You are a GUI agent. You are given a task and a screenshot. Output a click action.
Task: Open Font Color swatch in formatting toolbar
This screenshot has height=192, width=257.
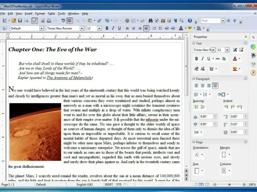click(181, 28)
